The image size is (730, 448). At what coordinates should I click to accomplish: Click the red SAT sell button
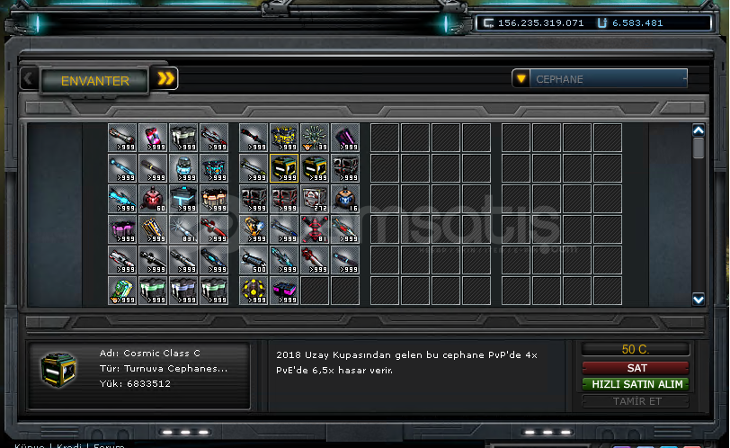tap(636, 368)
